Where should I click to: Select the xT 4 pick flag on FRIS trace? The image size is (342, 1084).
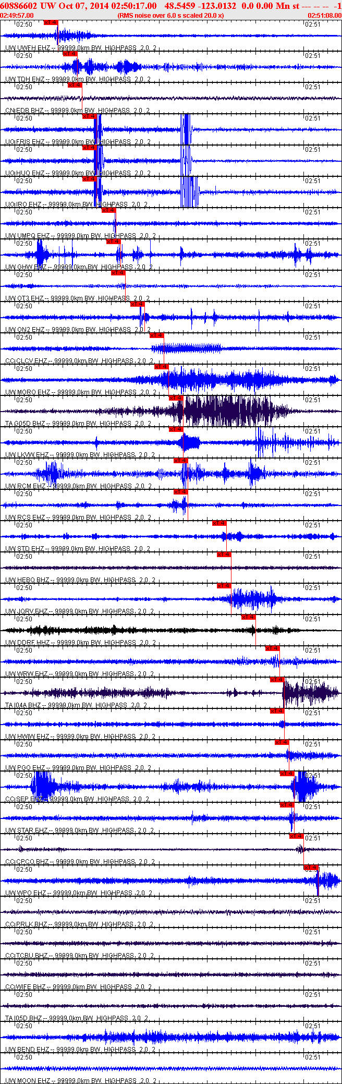90,116
